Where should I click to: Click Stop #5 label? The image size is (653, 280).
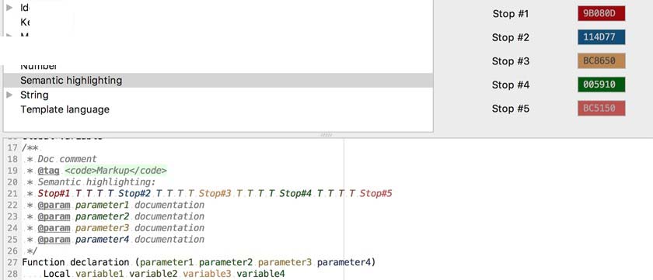pyautogui.click(x=511, y=109)
